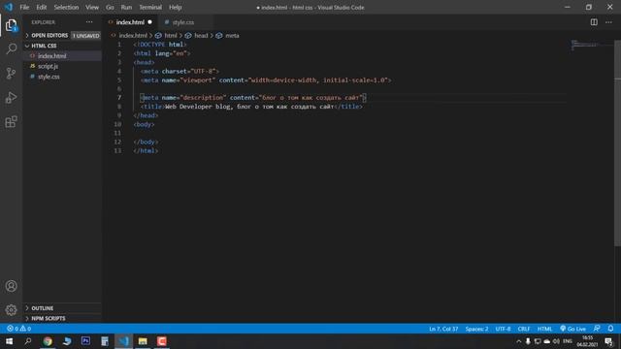Open Windows Action Center notifications
The height and width of the screenshot is (349, 621).
pos(608,341)
